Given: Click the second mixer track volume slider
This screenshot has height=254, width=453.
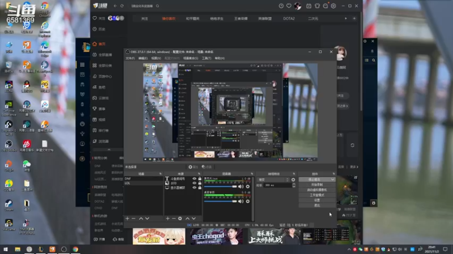Looking at the screenshot, I should [x=220, y=202].
